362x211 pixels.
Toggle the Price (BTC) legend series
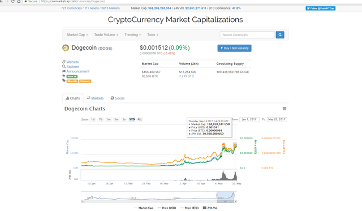189,208
